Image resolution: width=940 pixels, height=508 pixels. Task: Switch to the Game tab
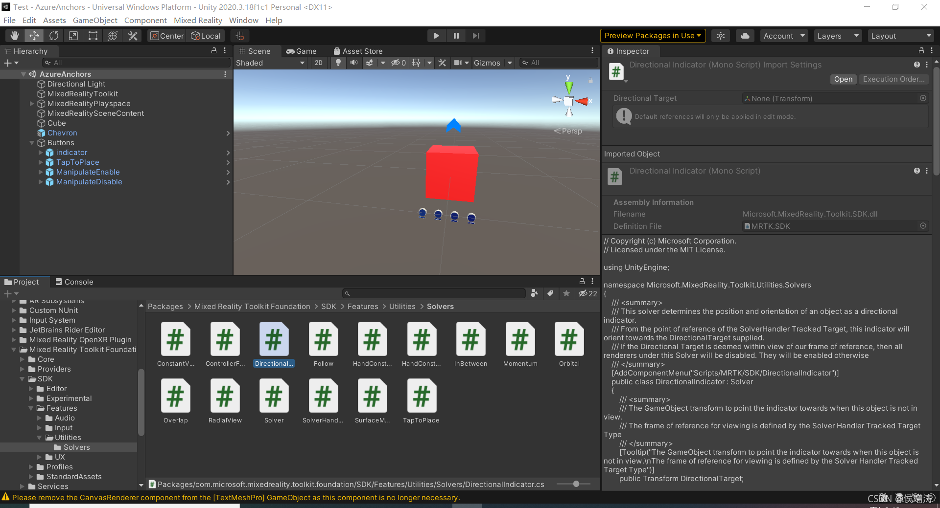pos(302,51)
